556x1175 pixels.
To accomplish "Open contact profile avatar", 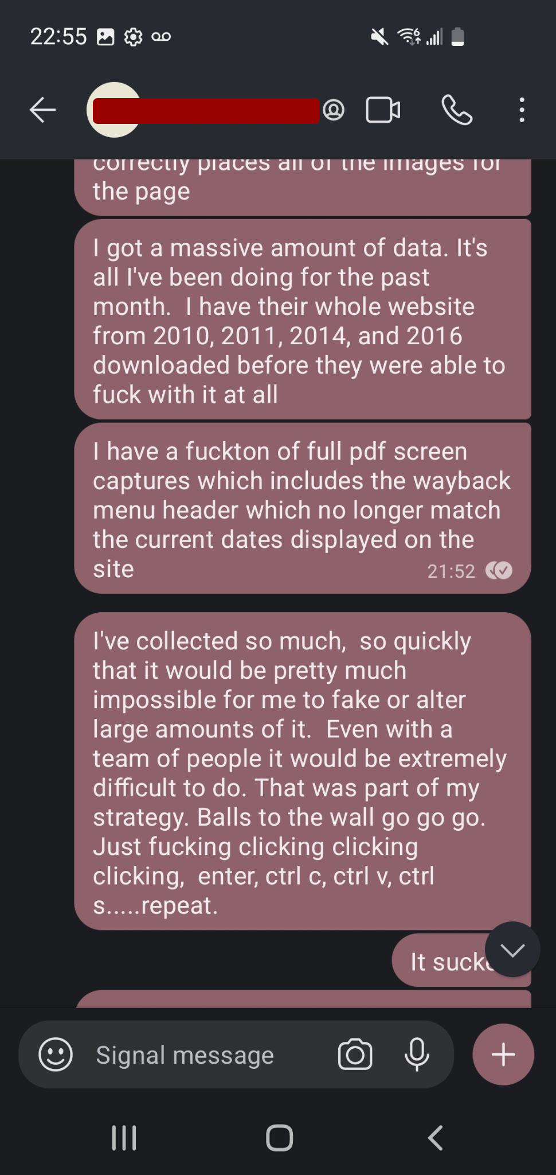I will pyautogui.click(x=113, y=110).
